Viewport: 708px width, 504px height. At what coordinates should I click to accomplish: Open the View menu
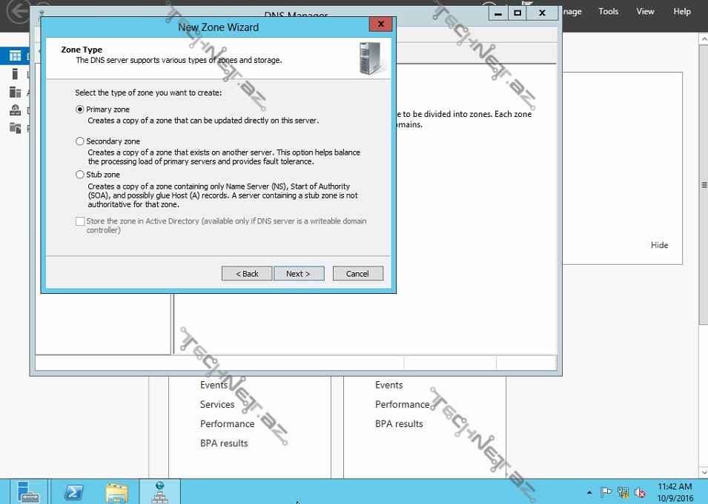click(x=645, y=12)
